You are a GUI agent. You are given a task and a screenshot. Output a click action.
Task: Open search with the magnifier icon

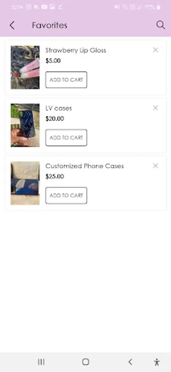click(x=161, y=25)
